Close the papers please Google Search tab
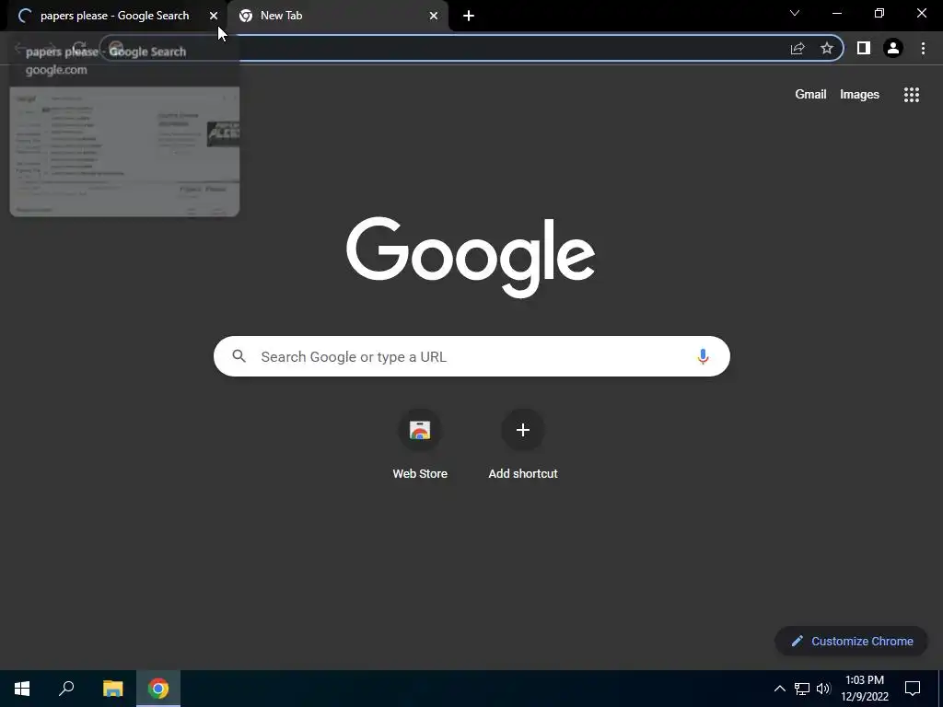Image resolution: width=943 pixels, height=707 pixels. click(214, 16)
